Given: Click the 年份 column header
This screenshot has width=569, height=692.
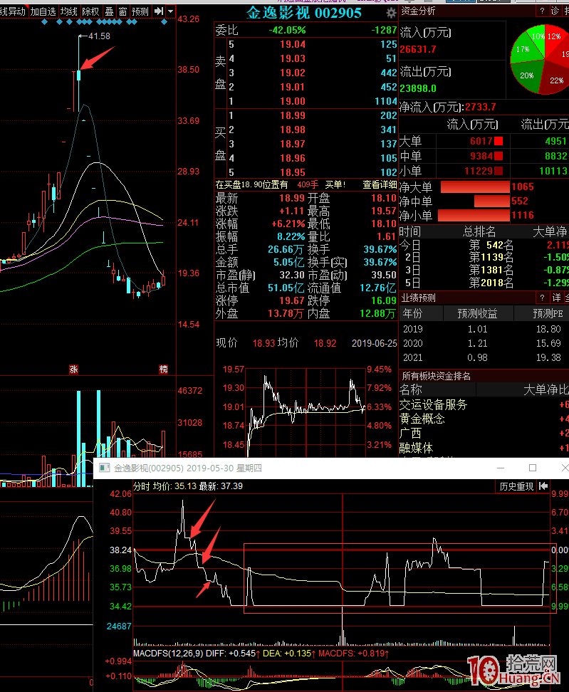Looking at the screenshot, I should point(412,313).
